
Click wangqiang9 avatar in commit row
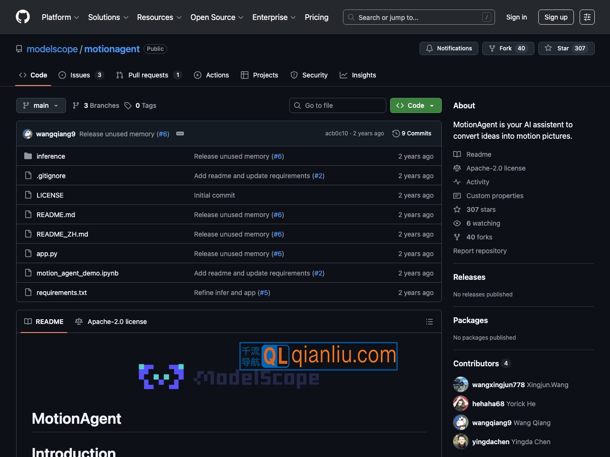28,134
